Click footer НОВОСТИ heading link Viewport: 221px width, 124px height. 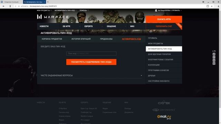click(x=41, y=103)
